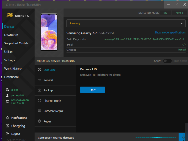Click the Chipset value bengal

(182, 50)
